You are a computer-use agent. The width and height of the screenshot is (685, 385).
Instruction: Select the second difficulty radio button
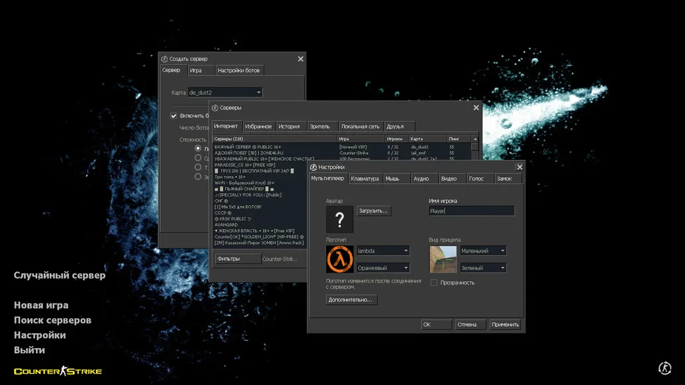(x=198, y=158)
